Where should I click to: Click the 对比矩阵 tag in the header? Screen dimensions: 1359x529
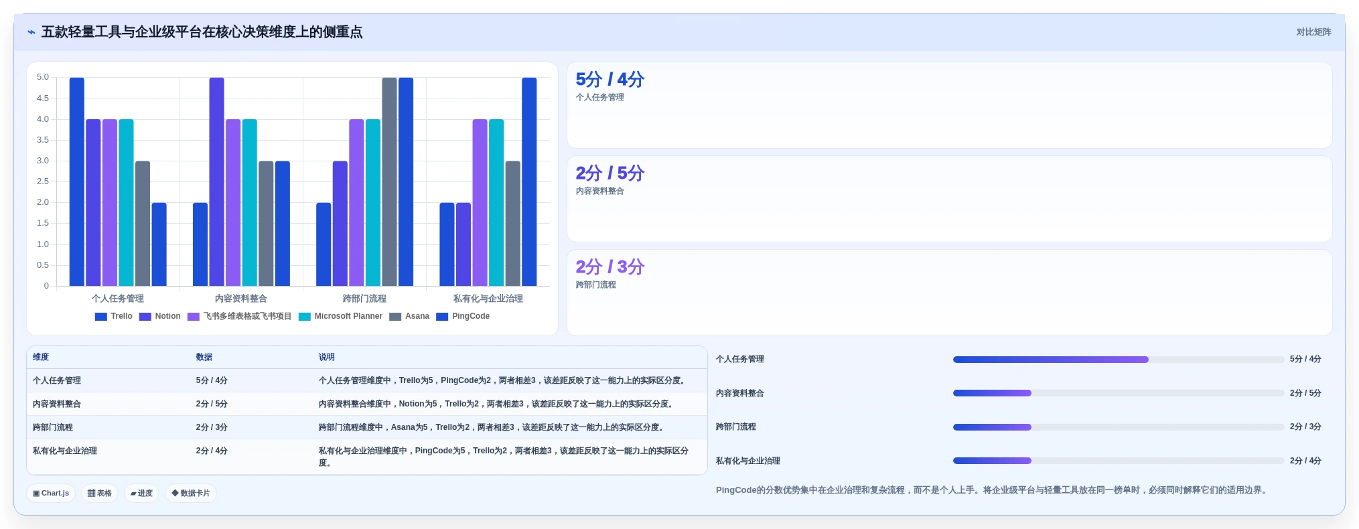click(1313, 32)
